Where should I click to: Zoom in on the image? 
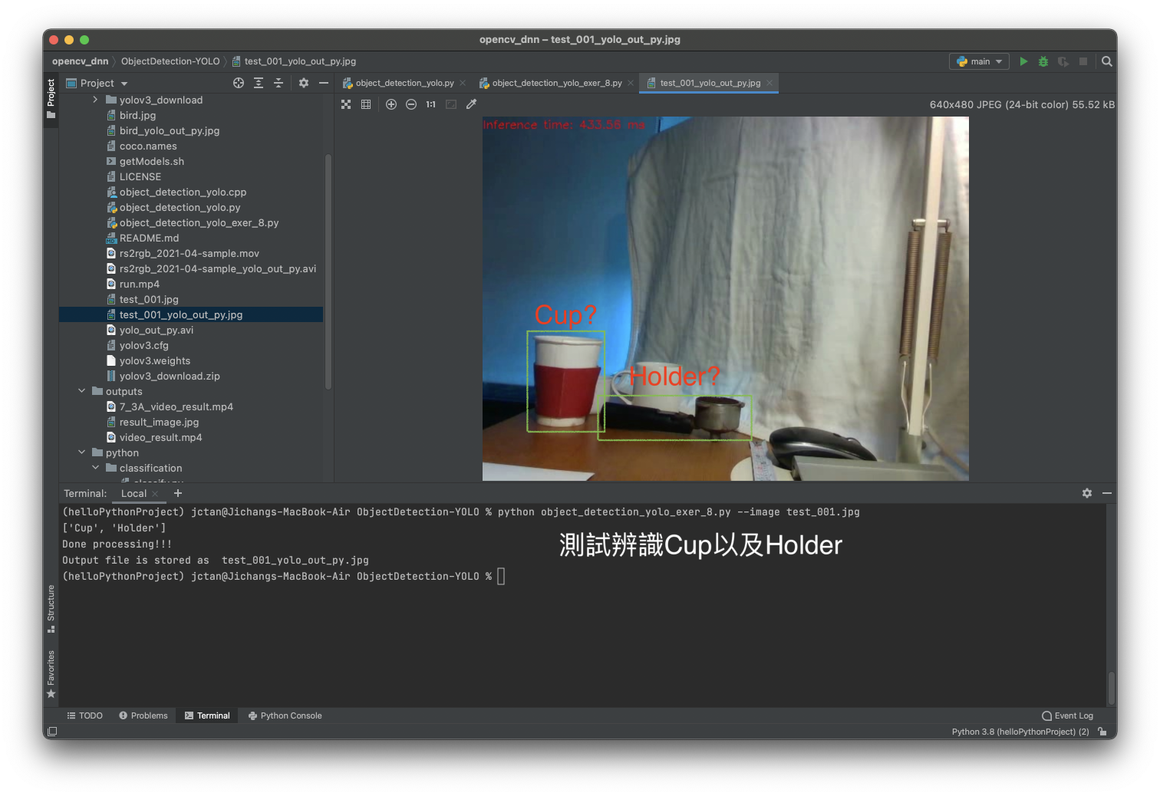pyautogui.click(x=391, y=104)
